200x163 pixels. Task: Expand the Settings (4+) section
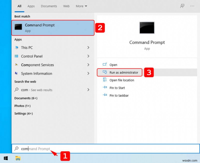pyautogui.click(x=23, y=114)
